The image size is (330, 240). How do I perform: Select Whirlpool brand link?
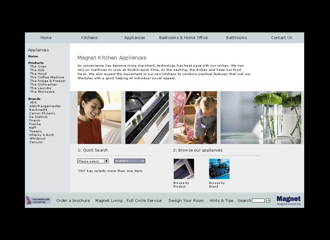click(x=37, y=138)
